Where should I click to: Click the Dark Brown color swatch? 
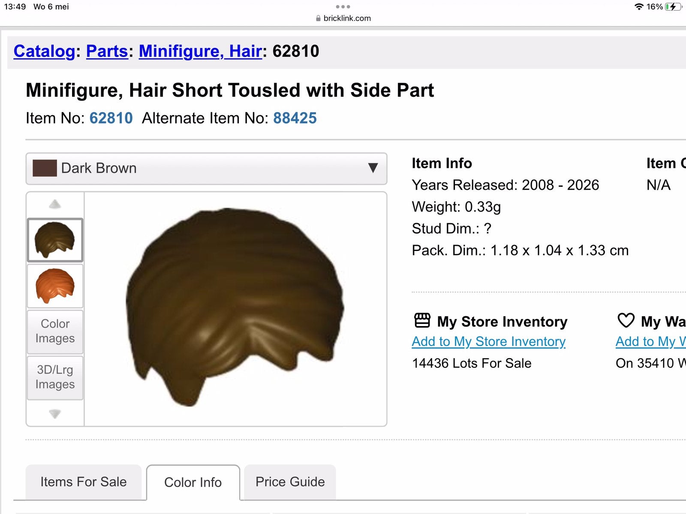click(x=45, y=168)
